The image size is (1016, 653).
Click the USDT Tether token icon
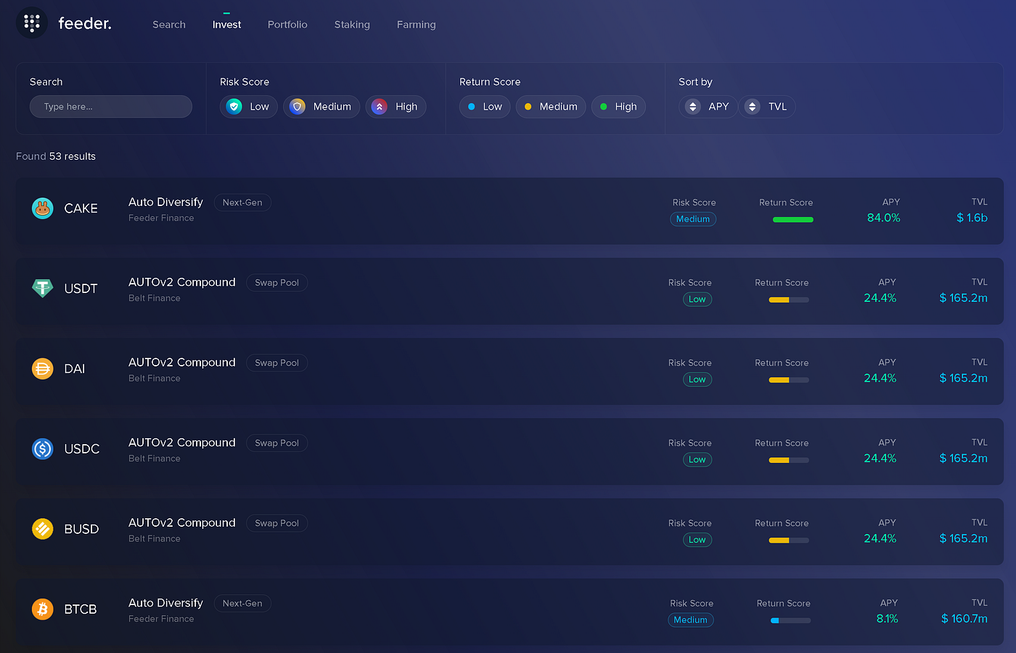point(43,288)
